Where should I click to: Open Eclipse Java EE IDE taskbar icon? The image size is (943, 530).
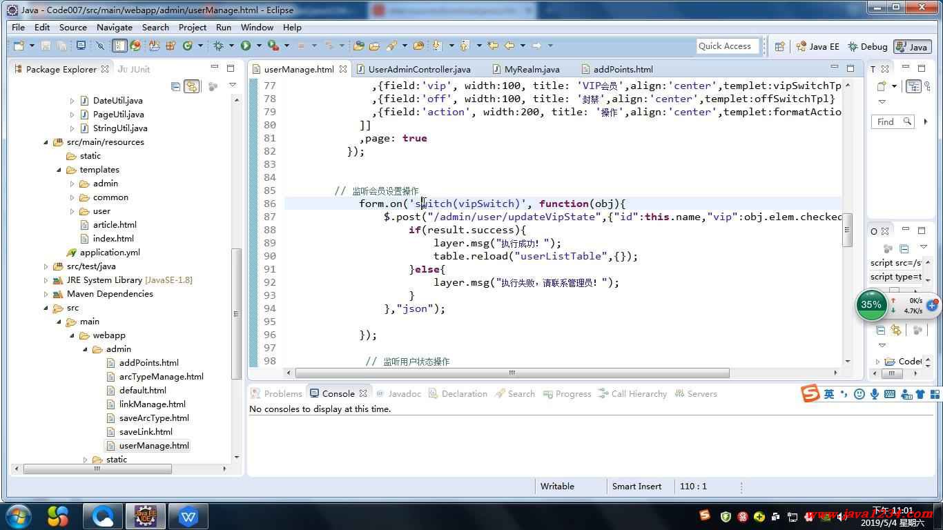click(x=146, y=516)
